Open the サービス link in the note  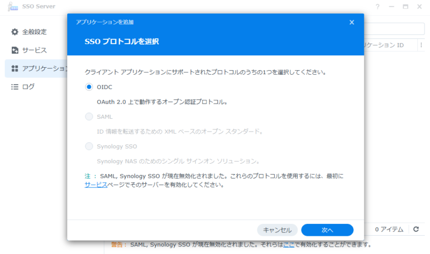pyautogui.click(x=96, y=185)
